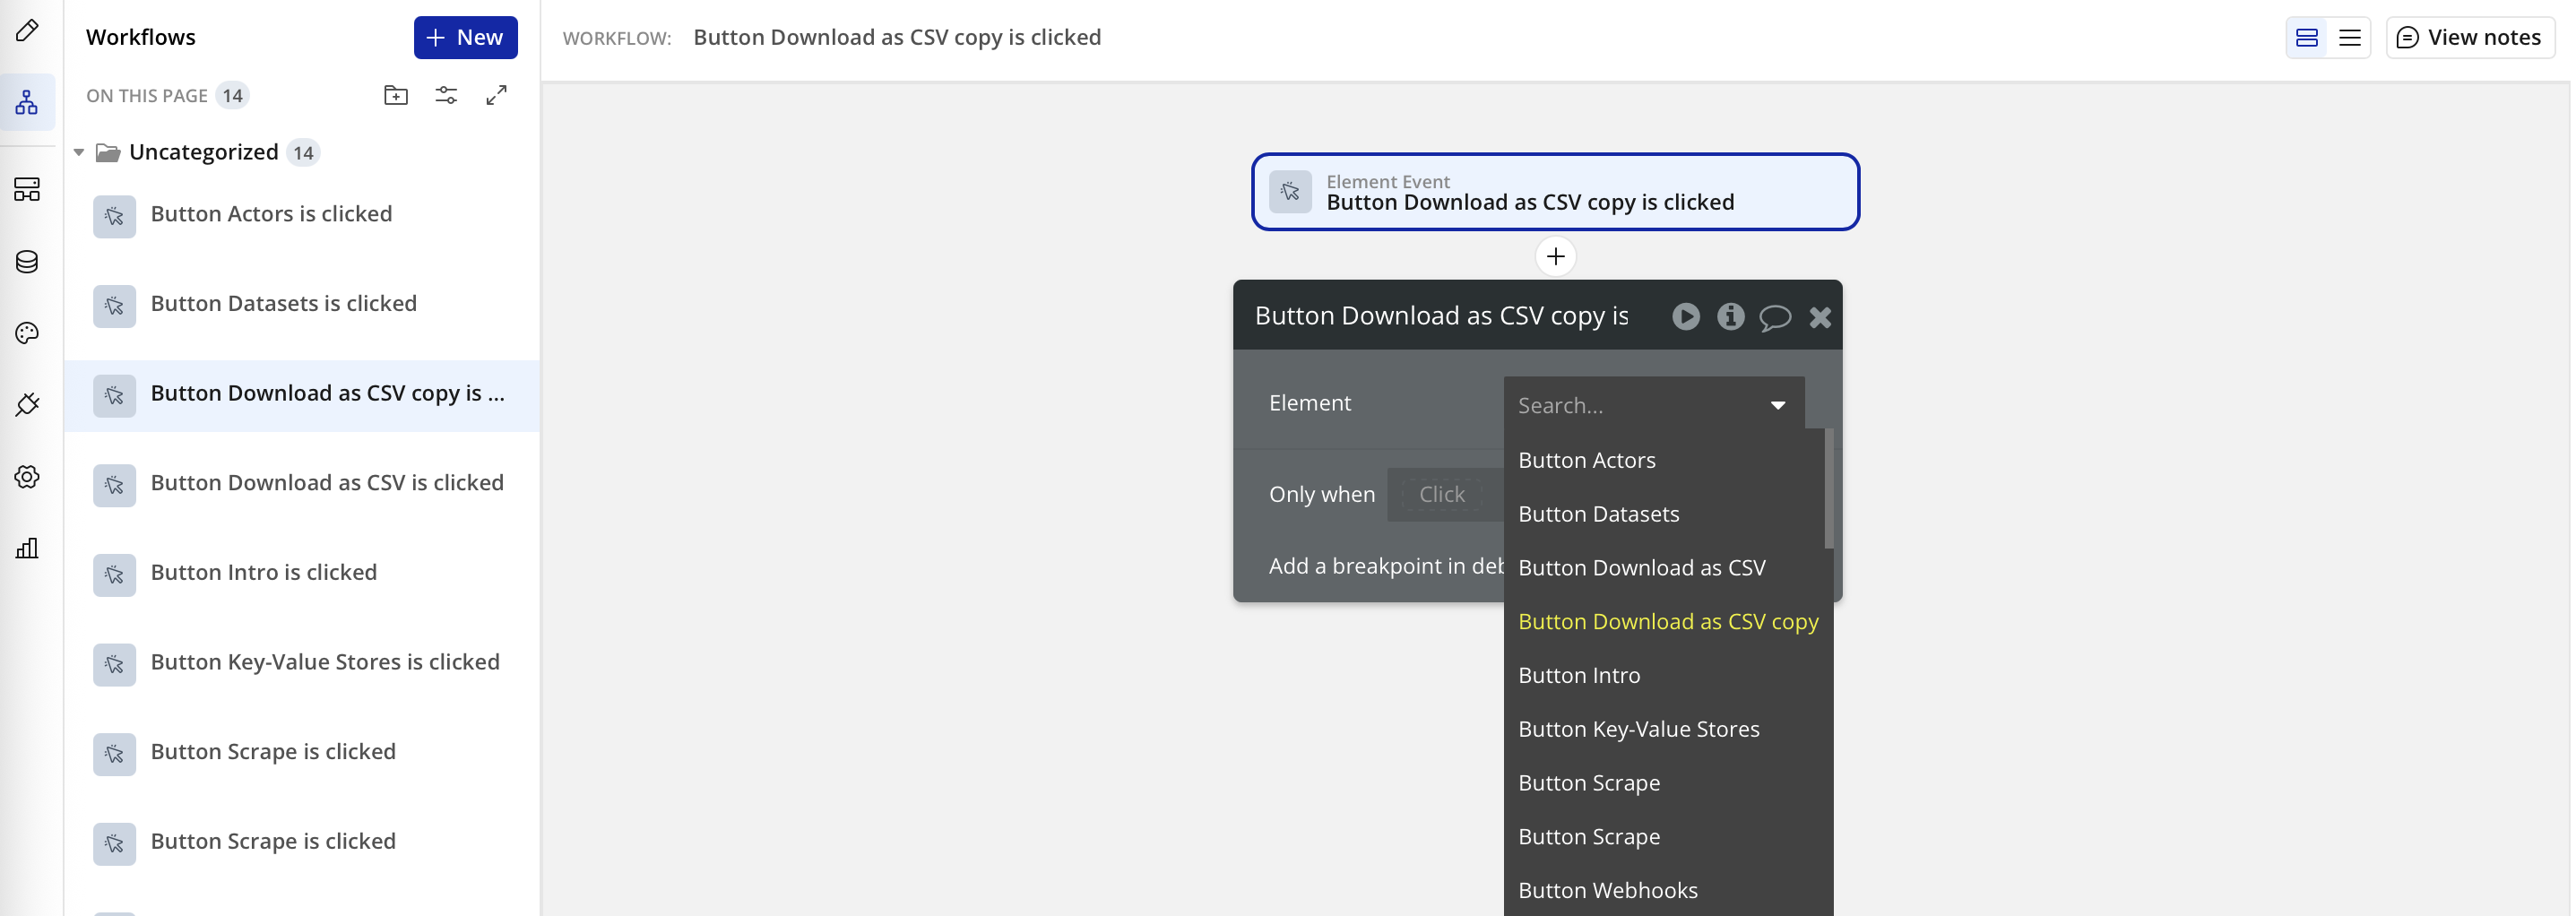Switch to card workflow view
2576x916 pixels.
tap(2306, 37)
